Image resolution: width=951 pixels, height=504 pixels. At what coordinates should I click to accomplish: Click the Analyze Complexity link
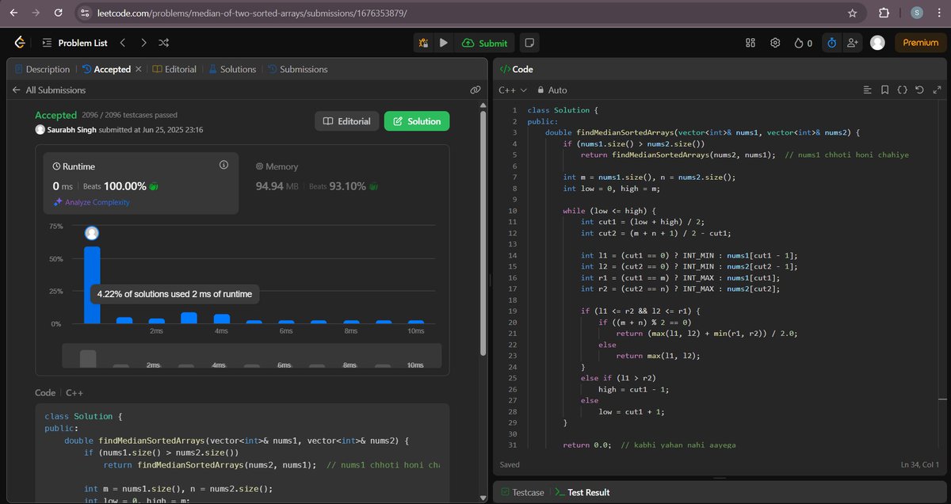[91, 202]
